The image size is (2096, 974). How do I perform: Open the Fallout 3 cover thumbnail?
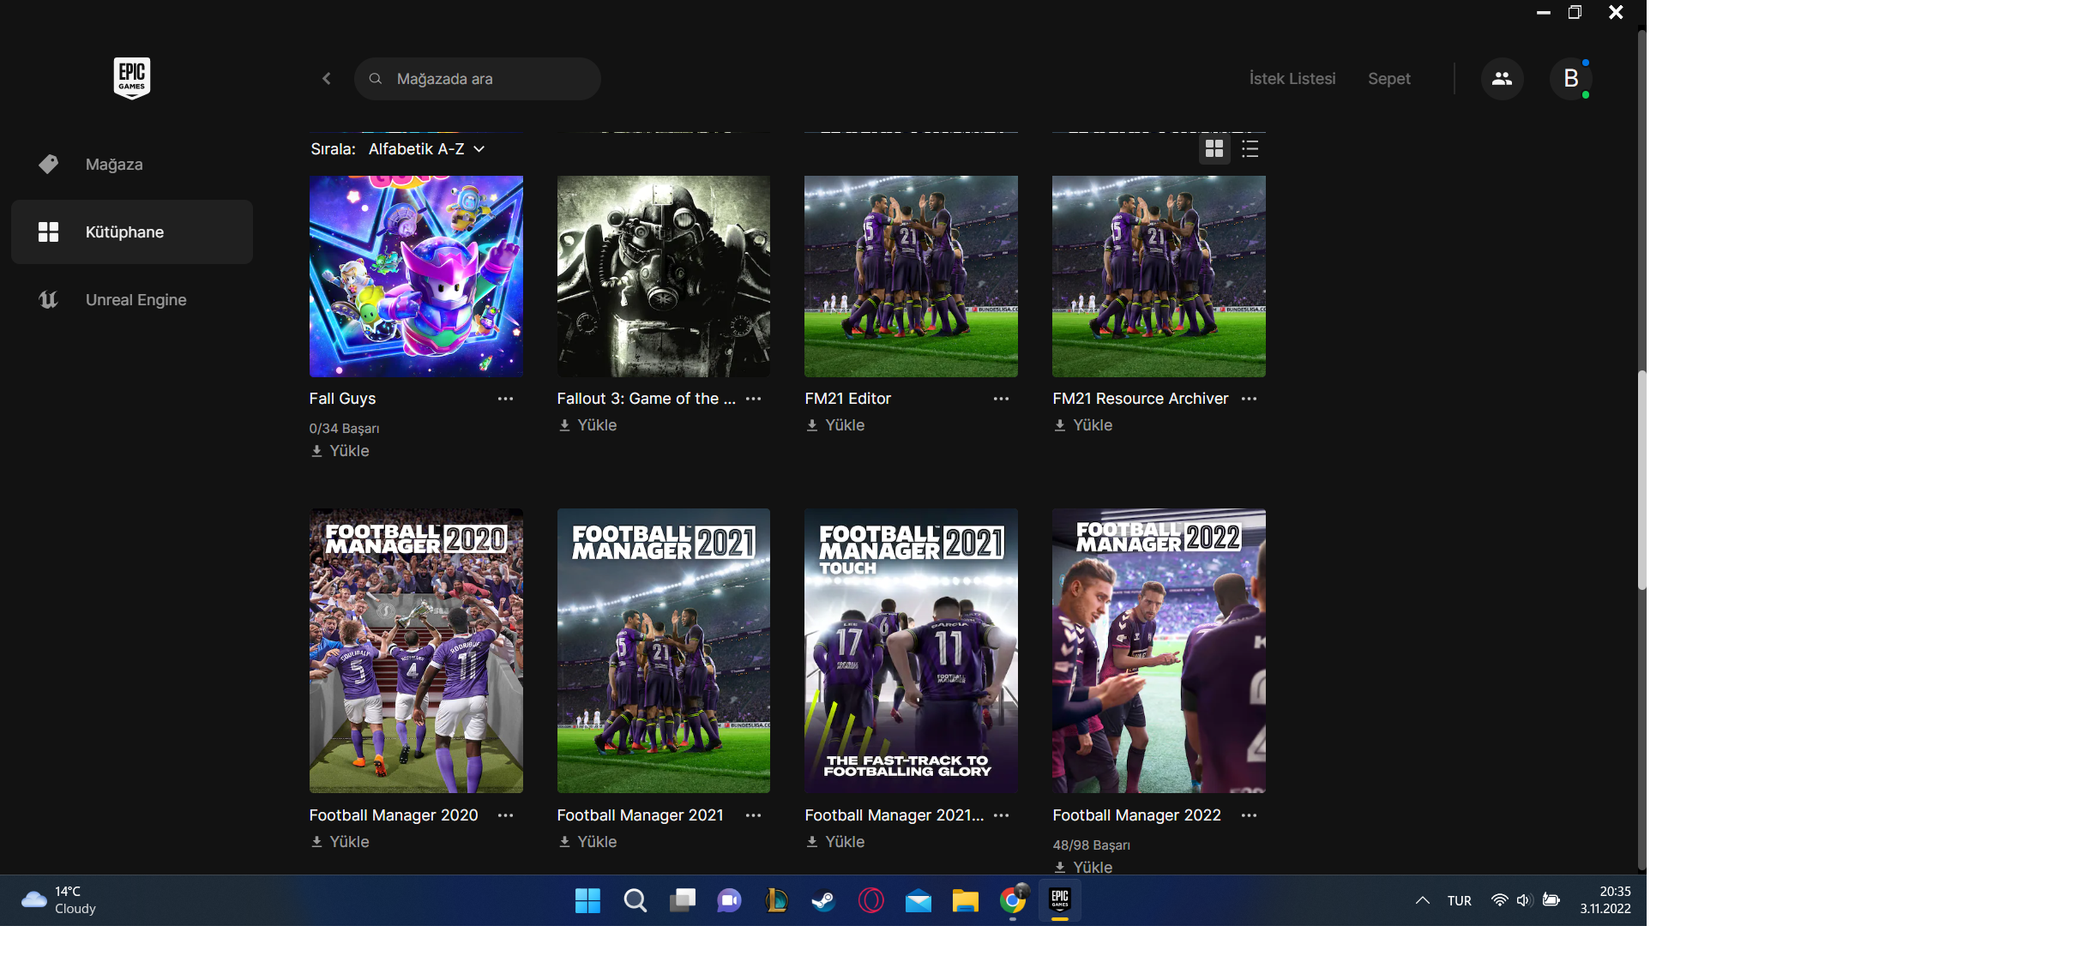pyautogui.click(x=664, y=276)
